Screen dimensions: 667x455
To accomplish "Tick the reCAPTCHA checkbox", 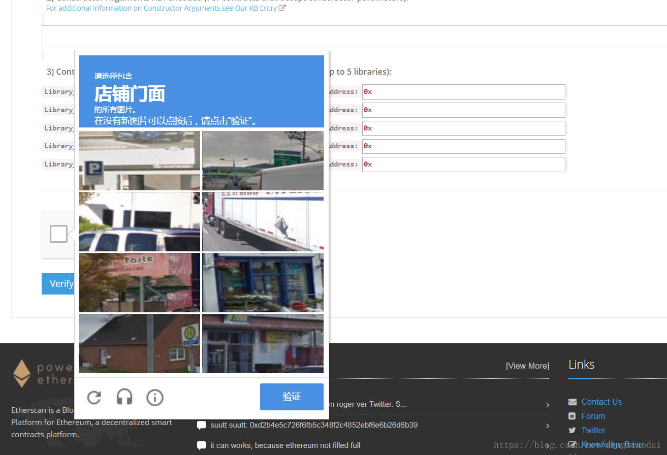I will click(58, 234).
